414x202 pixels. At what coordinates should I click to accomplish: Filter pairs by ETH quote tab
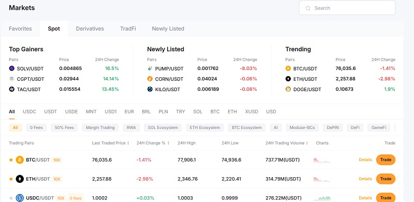[x=232, y=111]
